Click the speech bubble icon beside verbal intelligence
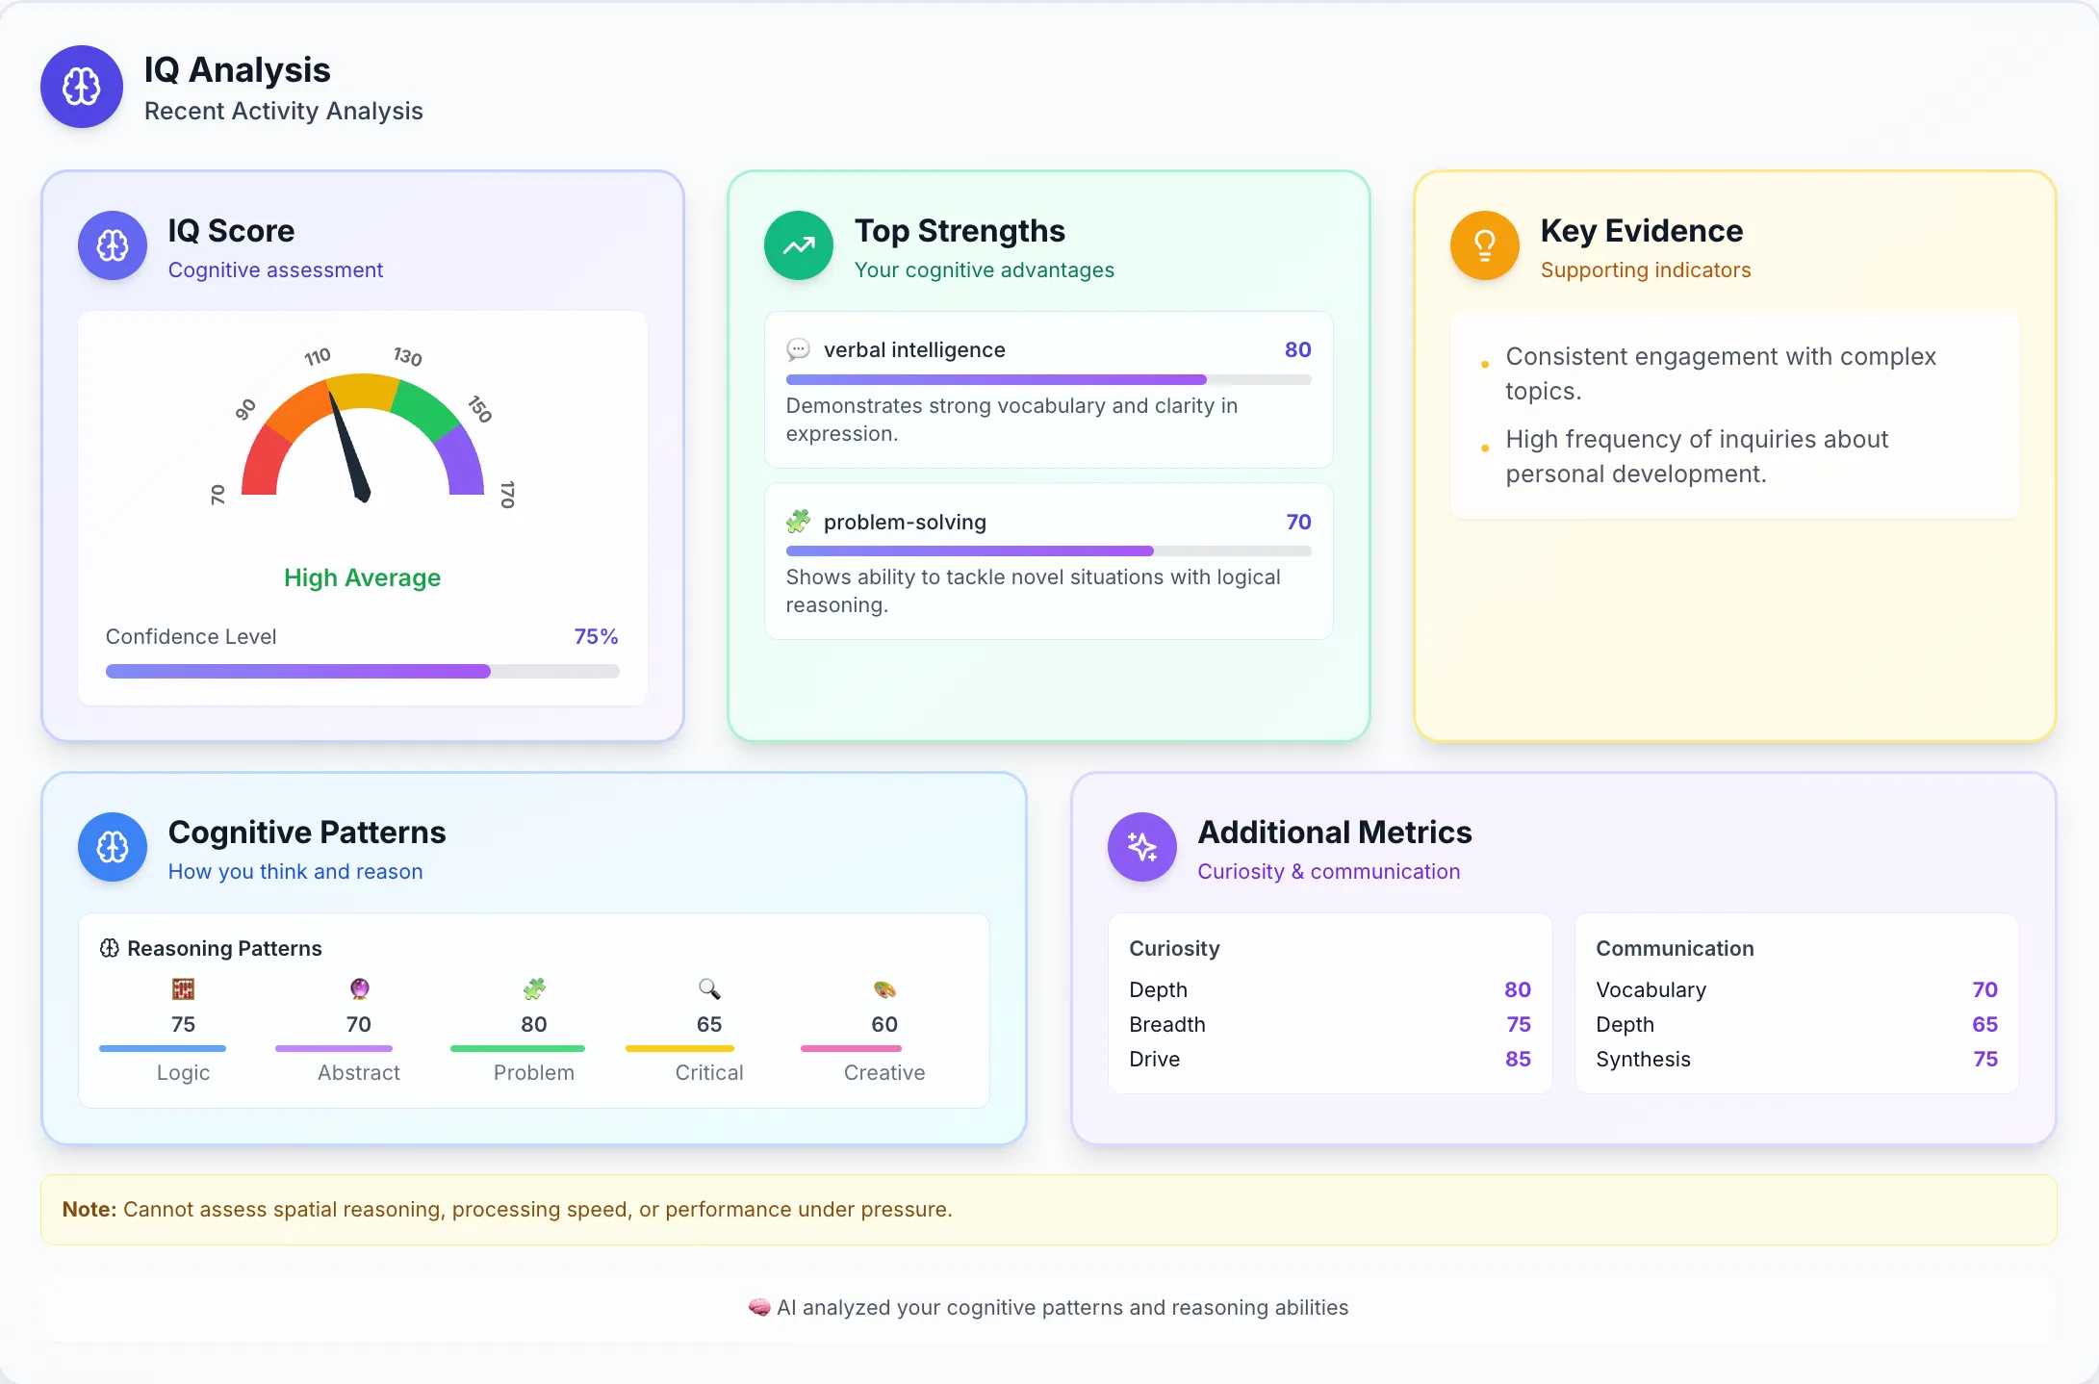 coord(800,349)
